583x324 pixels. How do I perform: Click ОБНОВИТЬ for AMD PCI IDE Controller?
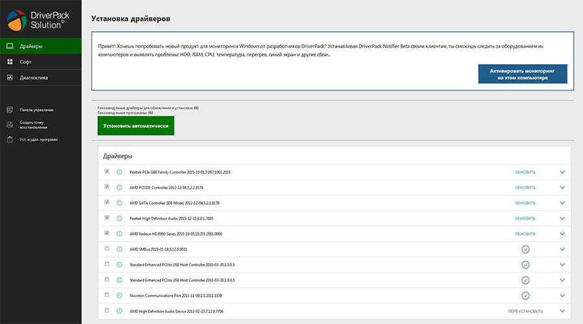(x=525, y=187)
